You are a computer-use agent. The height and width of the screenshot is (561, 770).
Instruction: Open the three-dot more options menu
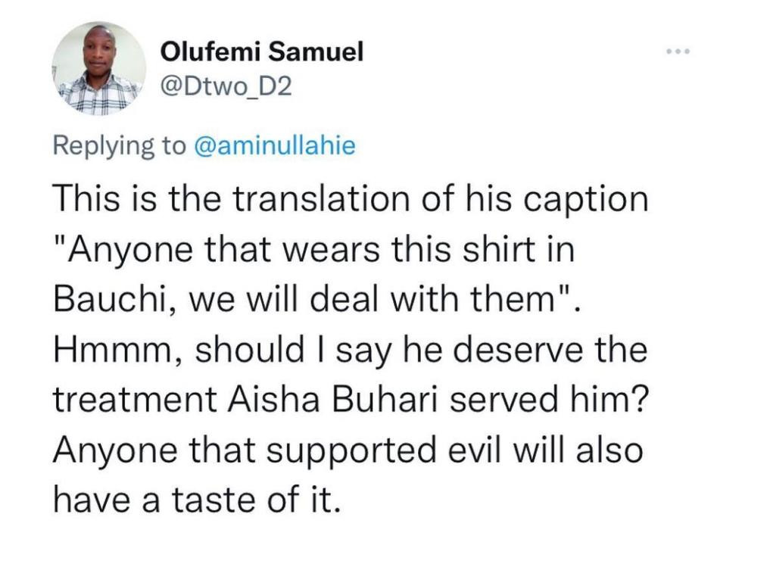click(678, 51)
